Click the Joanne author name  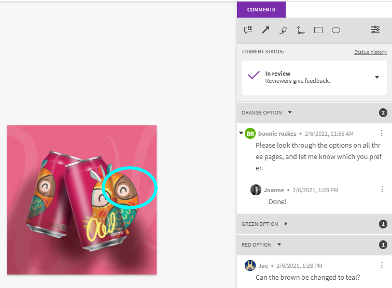(x=274, y=190)
